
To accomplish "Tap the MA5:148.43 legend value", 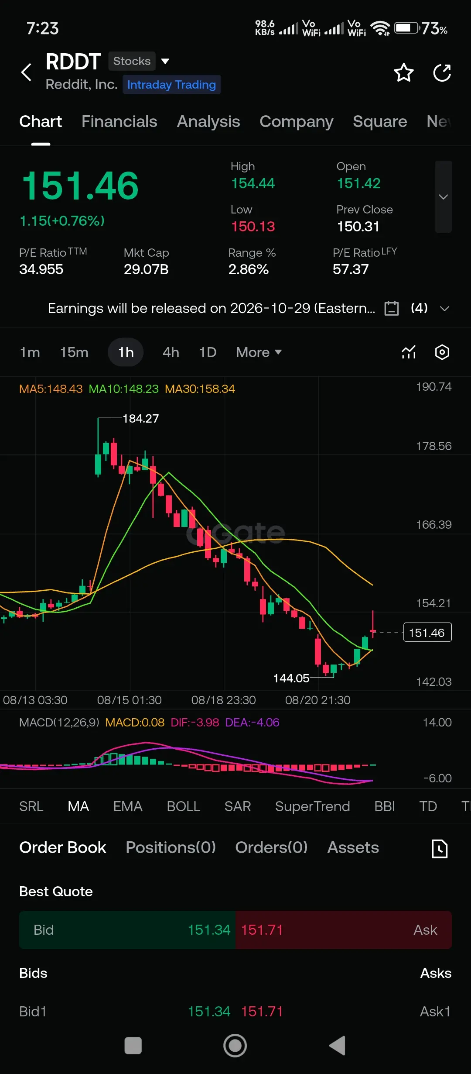I will click(51, 389).
